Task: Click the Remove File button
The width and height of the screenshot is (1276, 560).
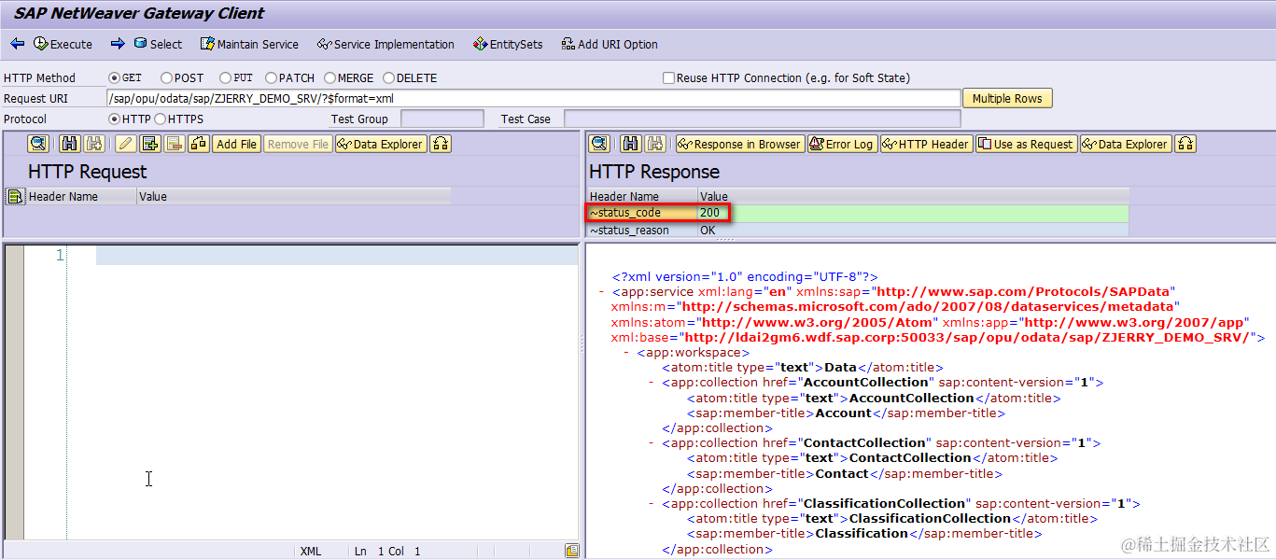Action: [298, 144]
